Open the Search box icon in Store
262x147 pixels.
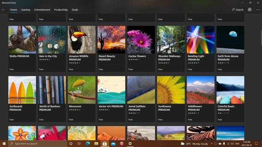pos(237,10)
